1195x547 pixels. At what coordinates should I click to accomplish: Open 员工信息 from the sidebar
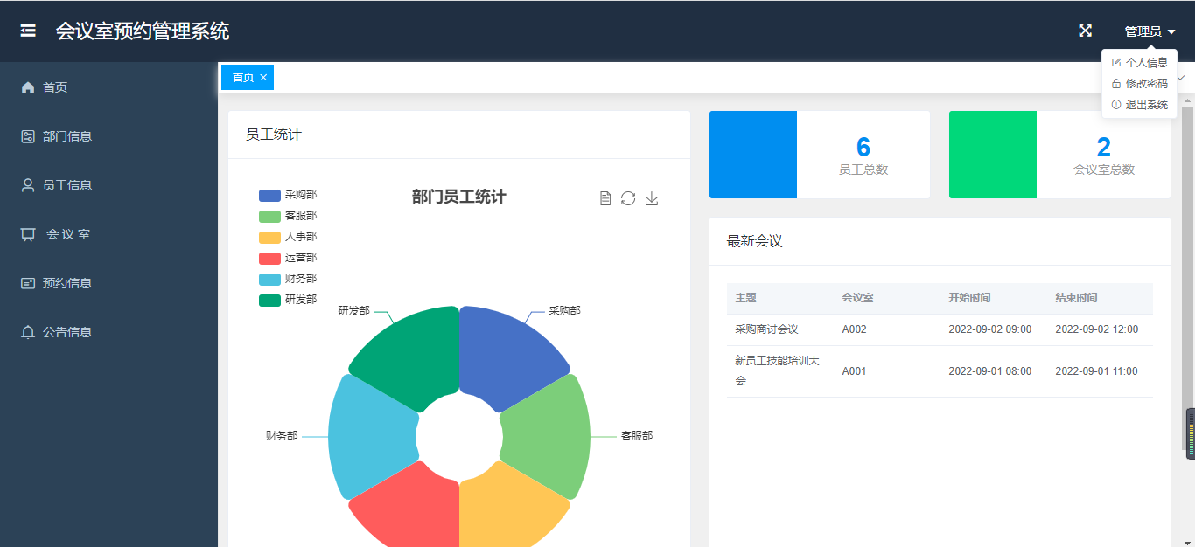point(66,185)
